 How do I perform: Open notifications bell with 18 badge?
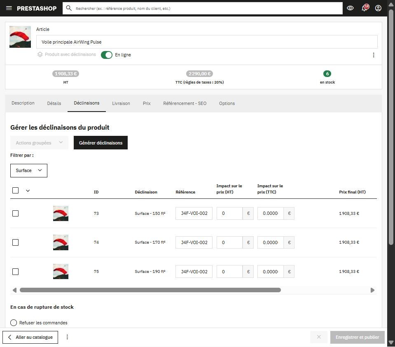[365, 8]
